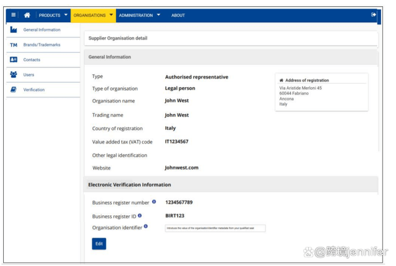
Task: Open General Information in the sidebar
Action: point(42,30)
